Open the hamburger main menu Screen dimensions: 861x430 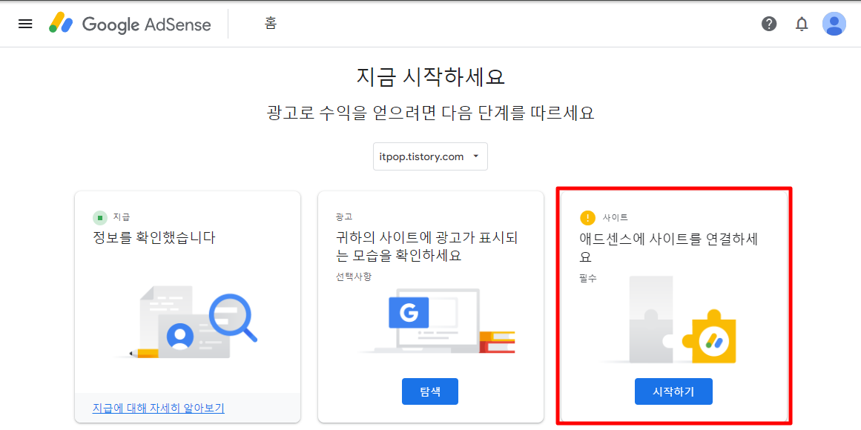(25, 24)
